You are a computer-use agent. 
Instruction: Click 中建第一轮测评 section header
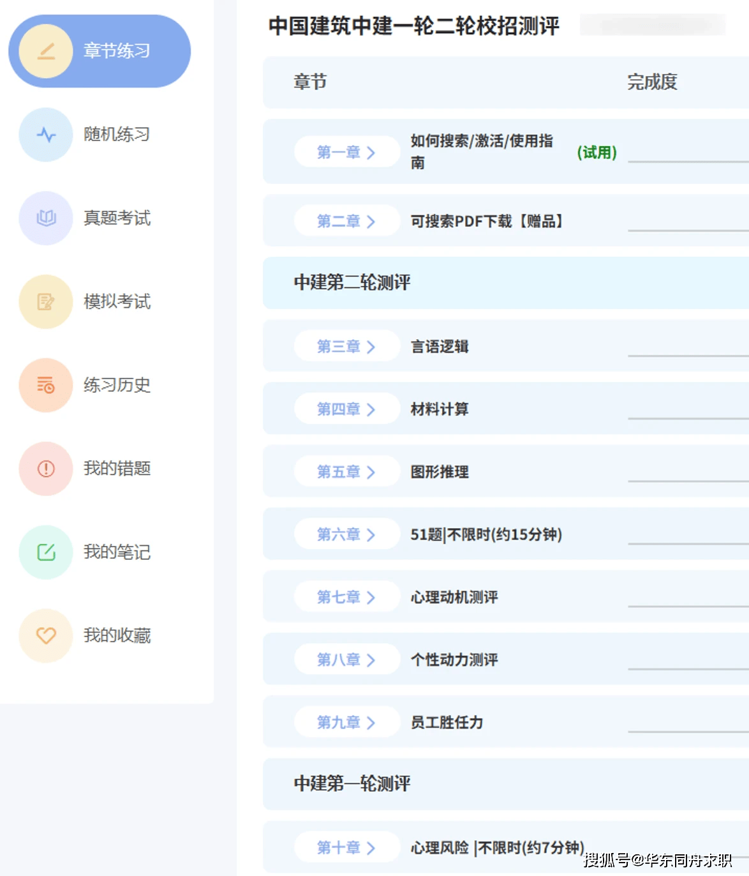(352, 783)
